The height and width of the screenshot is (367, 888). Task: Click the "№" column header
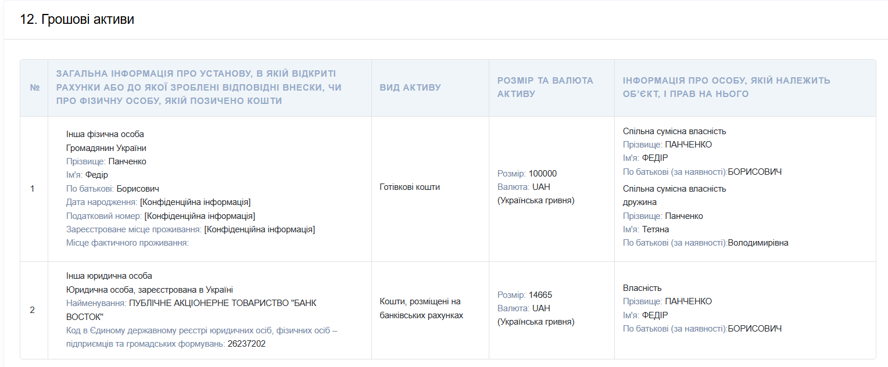coord(34,88)
